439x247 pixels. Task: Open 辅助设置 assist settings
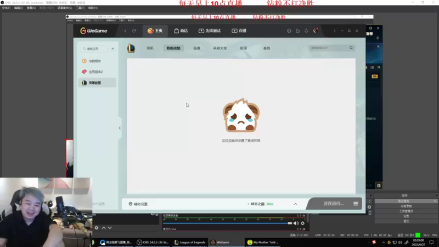138,204
